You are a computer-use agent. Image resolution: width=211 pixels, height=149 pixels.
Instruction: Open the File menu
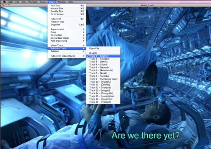click(17, 2)
